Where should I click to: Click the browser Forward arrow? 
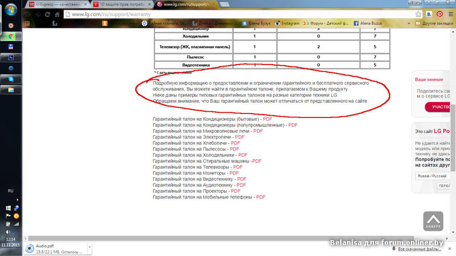pos(38,14)
